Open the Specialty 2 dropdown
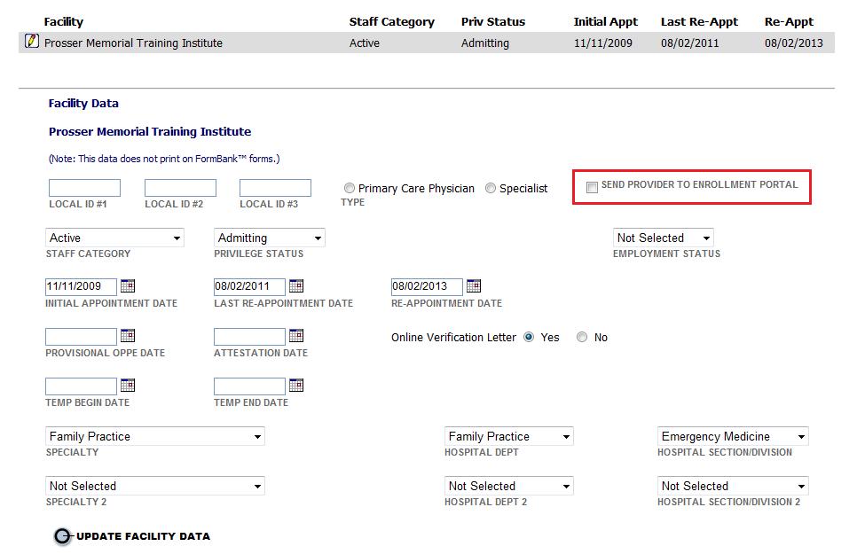 click(x=155, y=486)
